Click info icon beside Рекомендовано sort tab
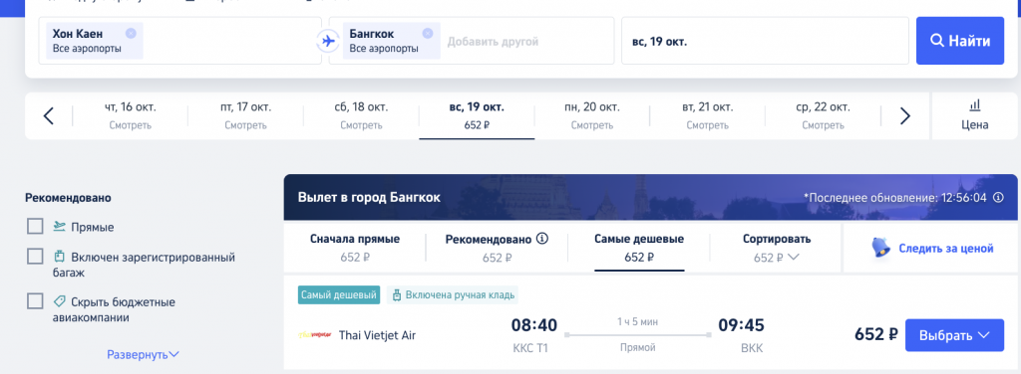1021x374 pixels. [x=541, y=239]
